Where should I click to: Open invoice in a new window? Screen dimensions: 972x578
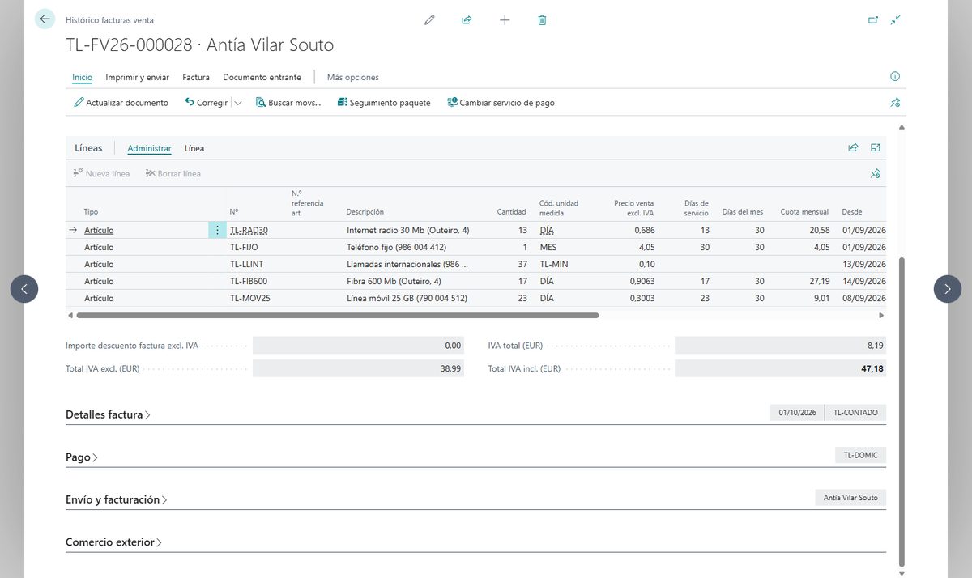[x=873, y=20]
